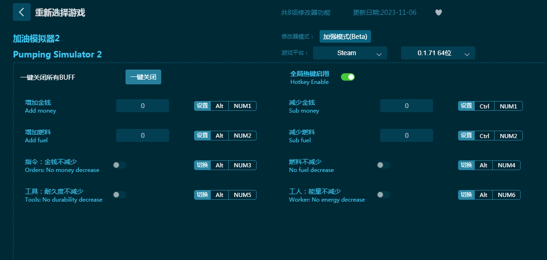The image size is (547, 260).
Task: Click the Add money value field
Action: (x=143, y=106)
